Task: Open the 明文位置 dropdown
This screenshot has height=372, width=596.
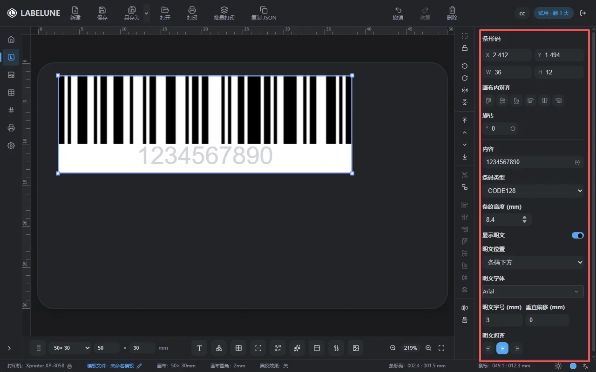Action: (533, 262)
